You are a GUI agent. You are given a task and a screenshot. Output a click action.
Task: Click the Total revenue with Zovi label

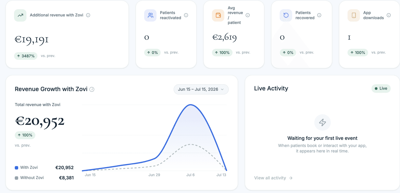pyautogui.click(x=38, y=104)
